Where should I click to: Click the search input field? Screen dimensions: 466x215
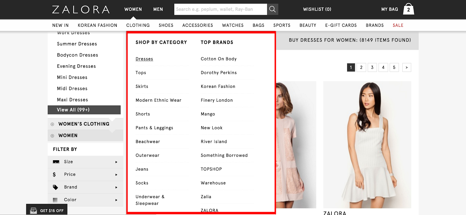tap(220, 9)
